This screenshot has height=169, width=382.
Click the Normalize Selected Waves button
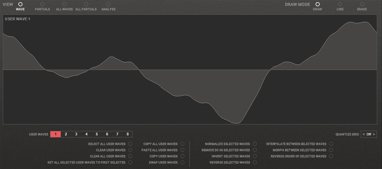tap(255, 144)
